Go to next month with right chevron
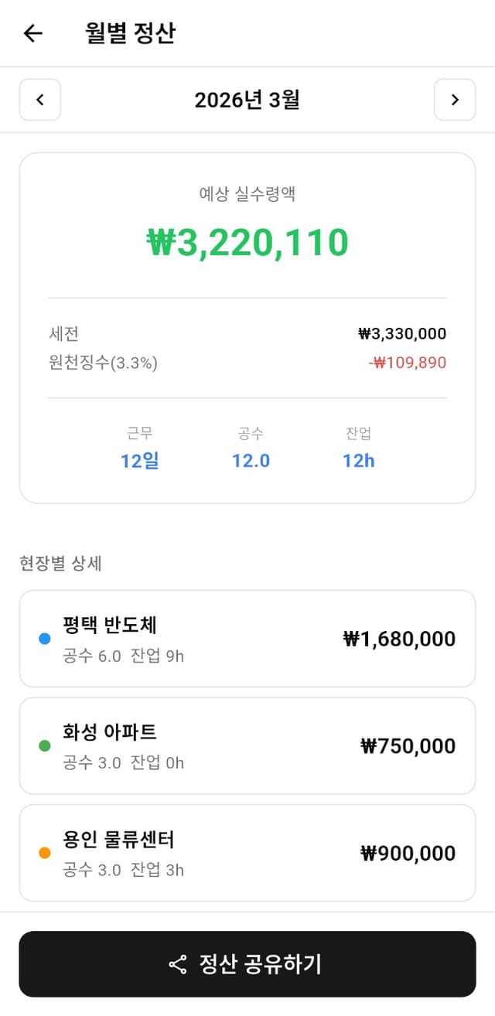 click(455, 100)
